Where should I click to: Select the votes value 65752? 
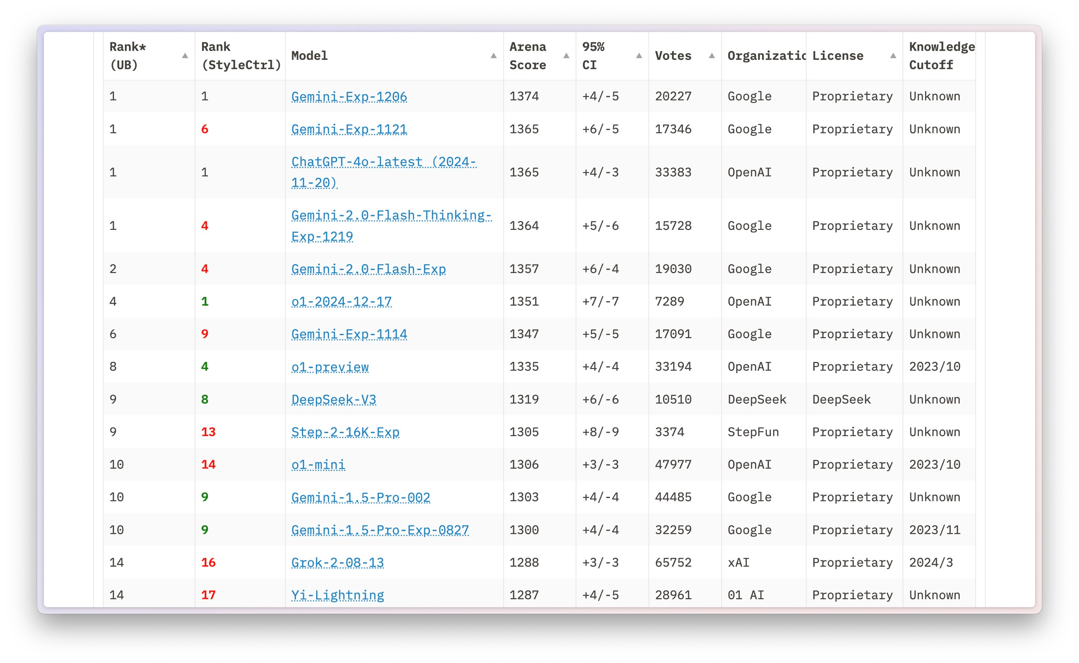pos(673,563)
